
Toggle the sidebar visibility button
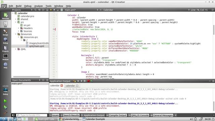(x=13, y=115)
